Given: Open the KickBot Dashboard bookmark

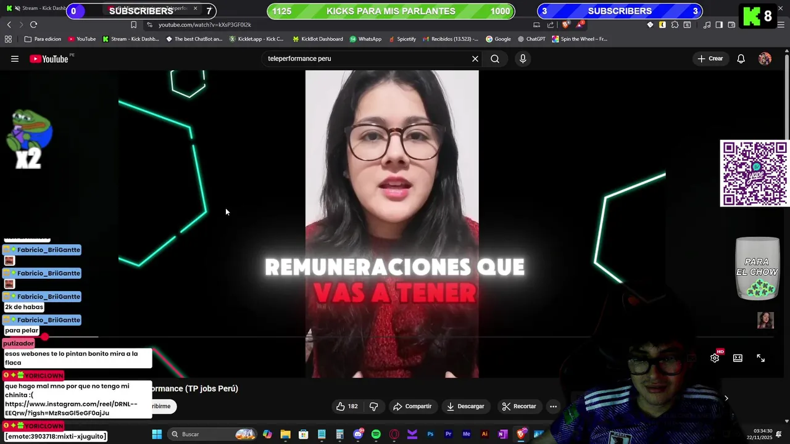Looking at the screenshot, I should point(318,39).
